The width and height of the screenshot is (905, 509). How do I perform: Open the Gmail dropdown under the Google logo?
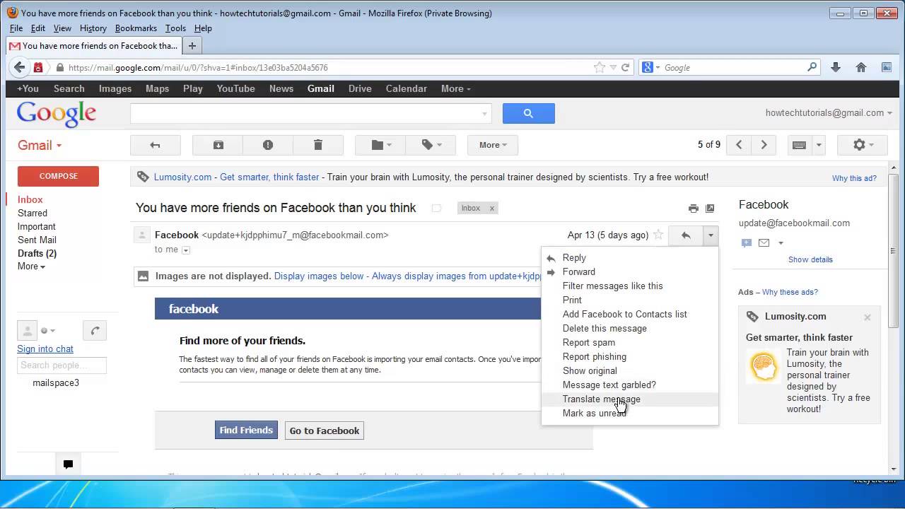click(x=40, y=145)
